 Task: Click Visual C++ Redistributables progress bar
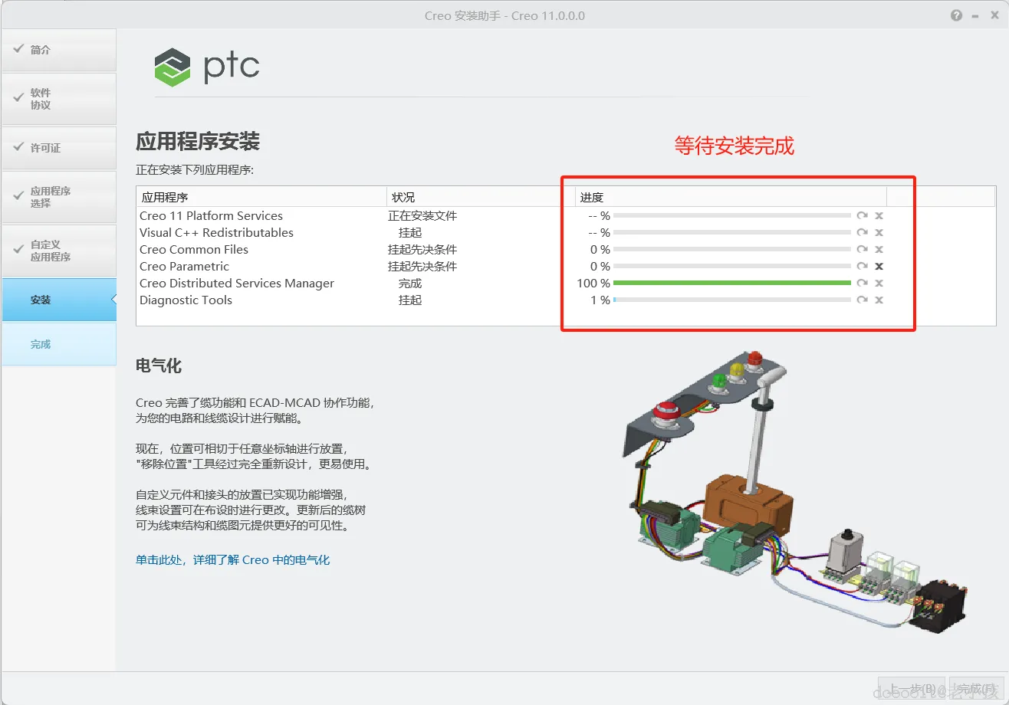click(x=732, y=233)
